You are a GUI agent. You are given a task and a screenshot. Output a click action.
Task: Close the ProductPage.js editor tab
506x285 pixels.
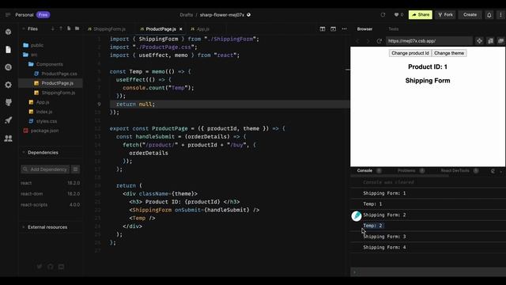click(x=181, y=29)
